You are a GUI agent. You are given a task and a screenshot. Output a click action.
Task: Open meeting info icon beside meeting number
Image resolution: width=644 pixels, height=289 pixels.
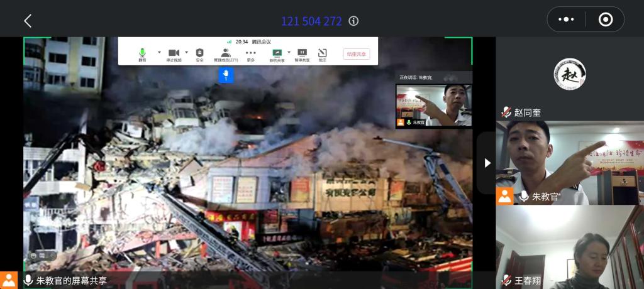353,21
